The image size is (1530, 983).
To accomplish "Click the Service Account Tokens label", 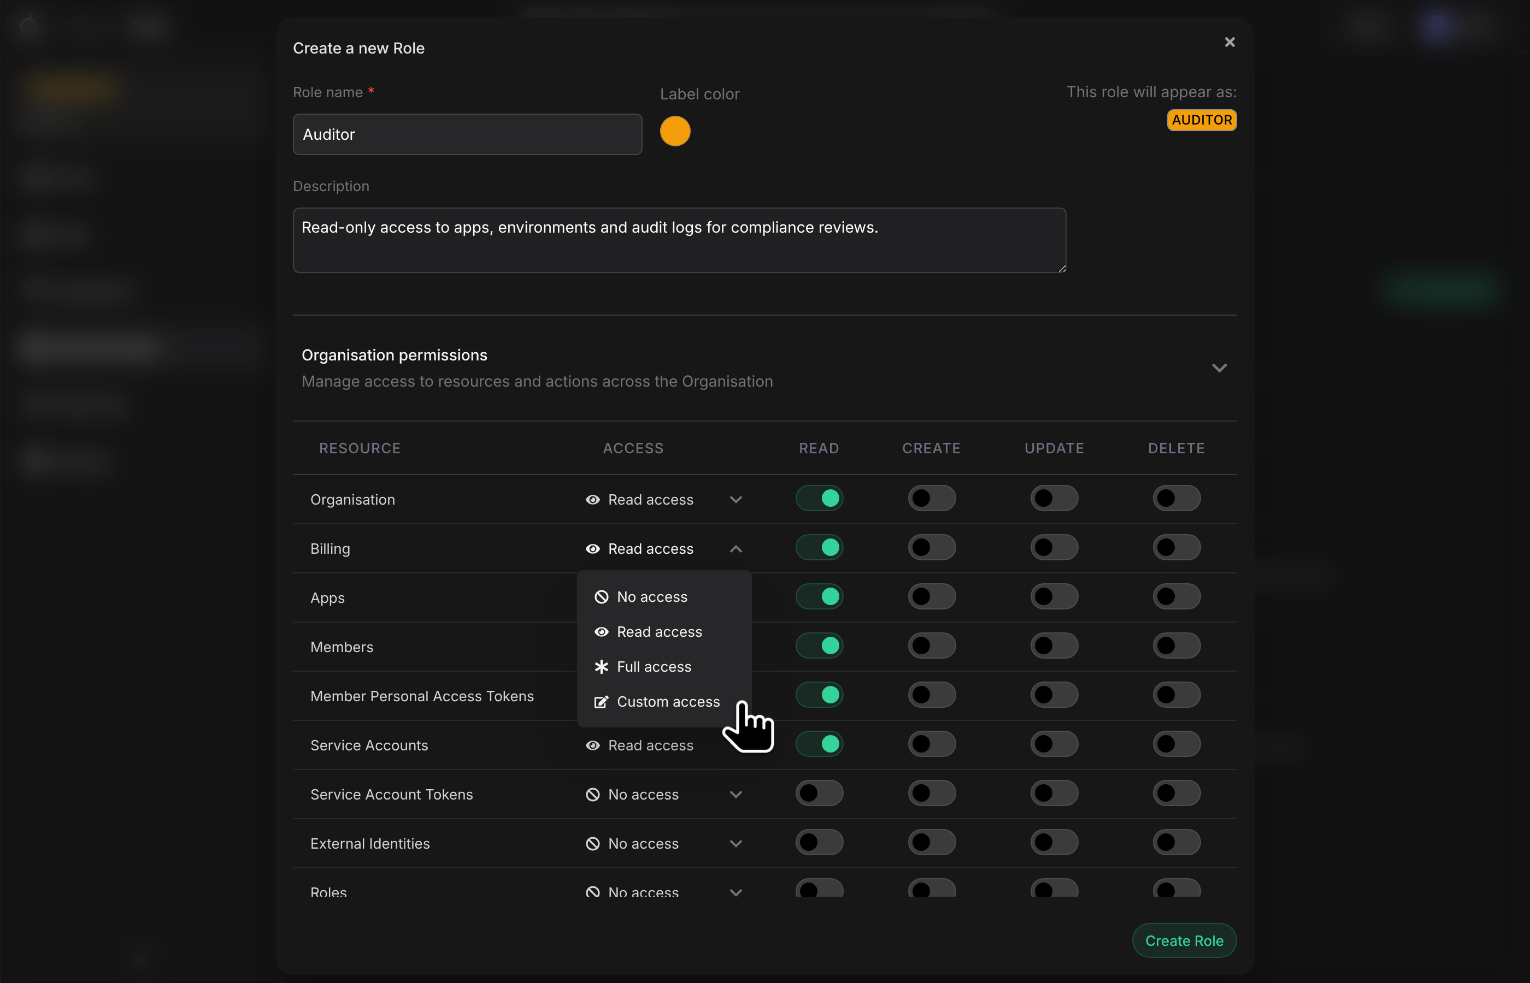I will (x=391, y=794).
